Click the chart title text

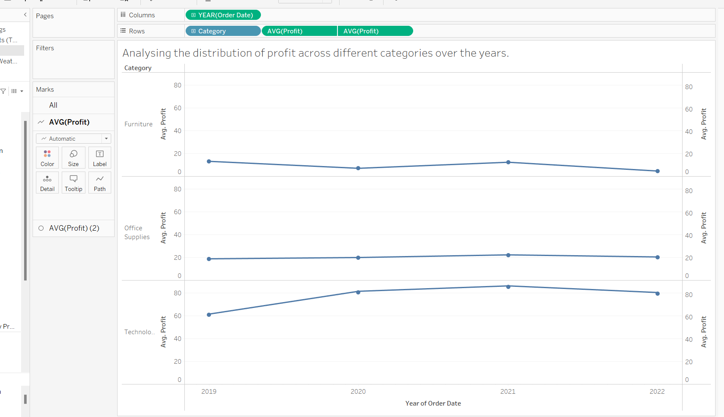point(315,53)
